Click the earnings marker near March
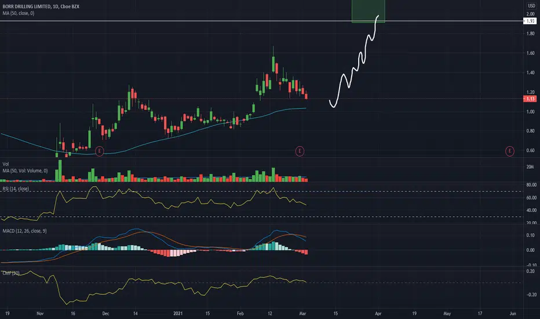This screenshot has width=540, height=319. pyautogui.click(x=300, y=151)
